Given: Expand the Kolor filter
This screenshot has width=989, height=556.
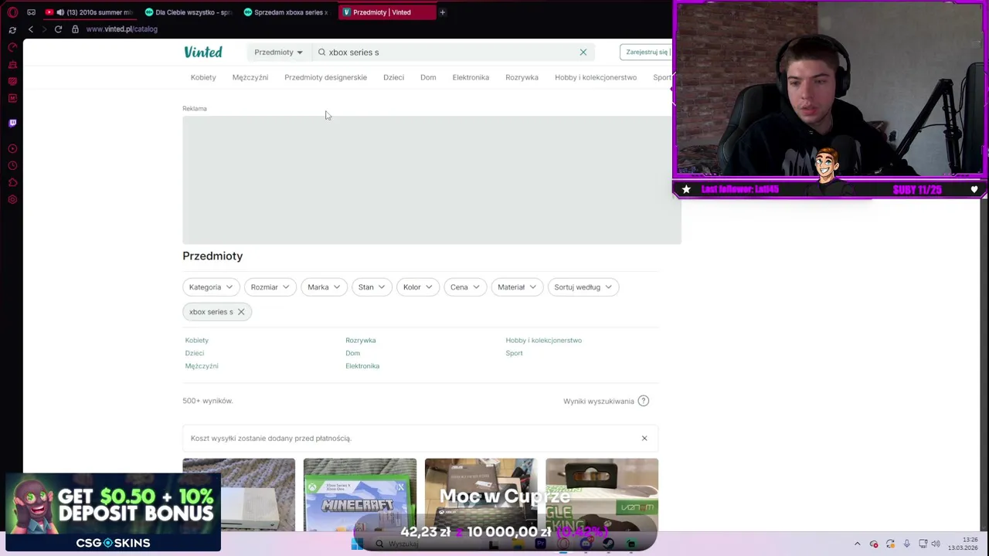Looking at the screenshot, I should [418, 287].
